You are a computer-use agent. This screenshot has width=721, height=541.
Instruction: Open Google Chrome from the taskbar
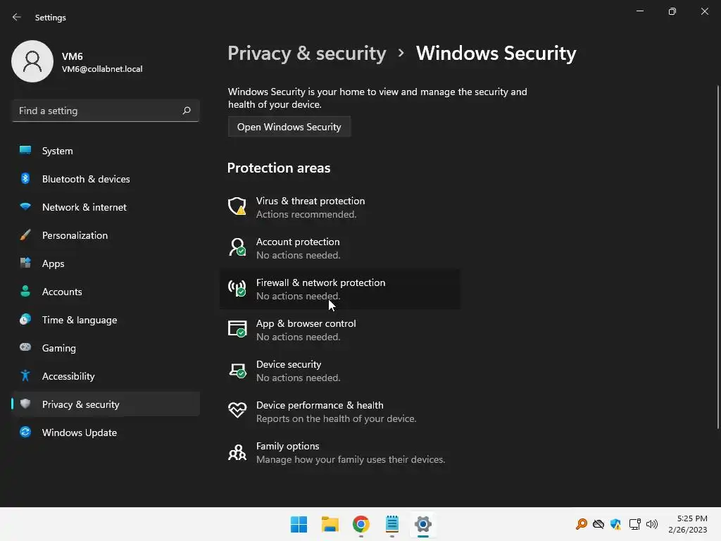click(x=361, y=524)
